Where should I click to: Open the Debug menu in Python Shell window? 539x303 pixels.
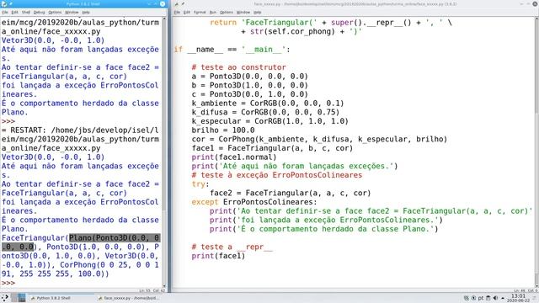click(x=40, y=12)
